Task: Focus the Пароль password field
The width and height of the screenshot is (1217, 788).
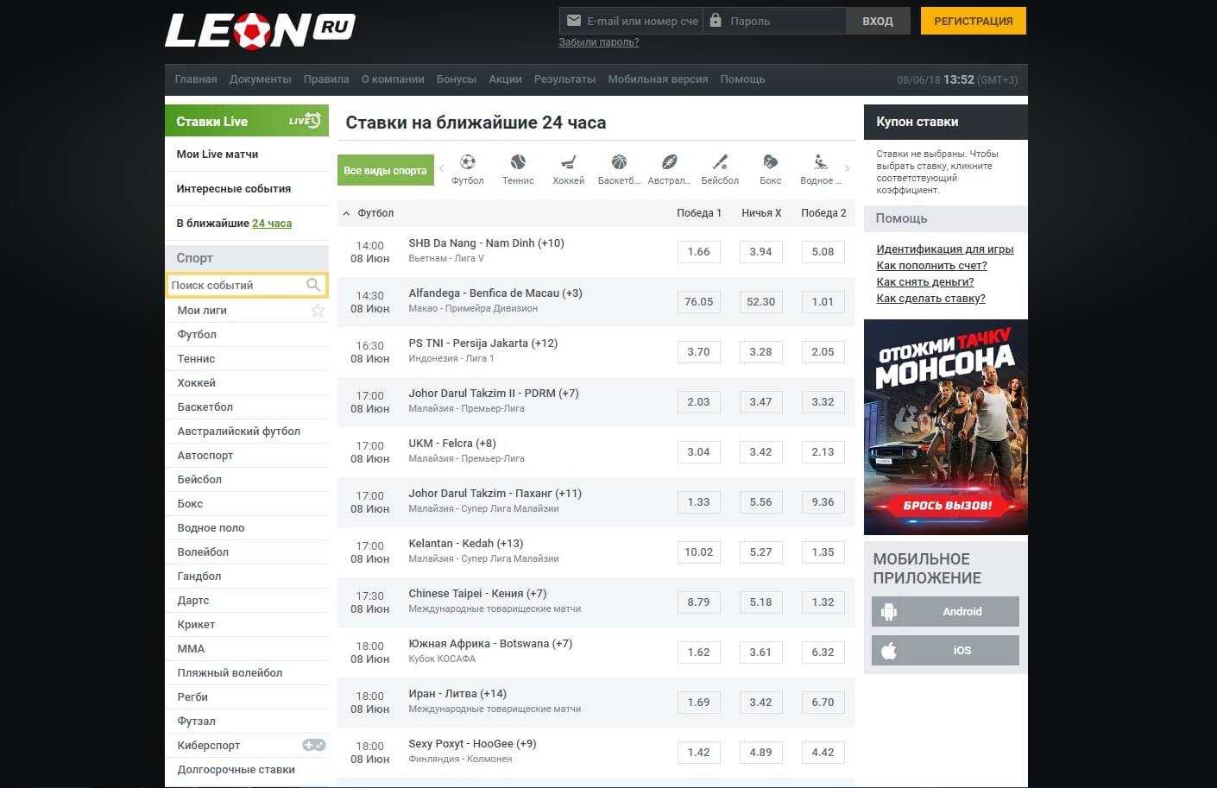Action: [775, 21]
